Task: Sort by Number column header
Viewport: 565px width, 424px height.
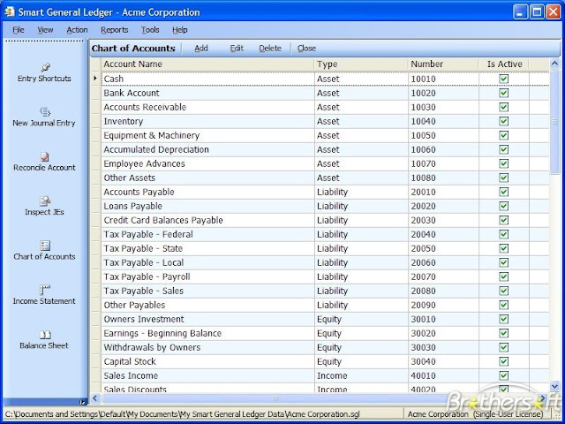Action: tap(443, 64)
